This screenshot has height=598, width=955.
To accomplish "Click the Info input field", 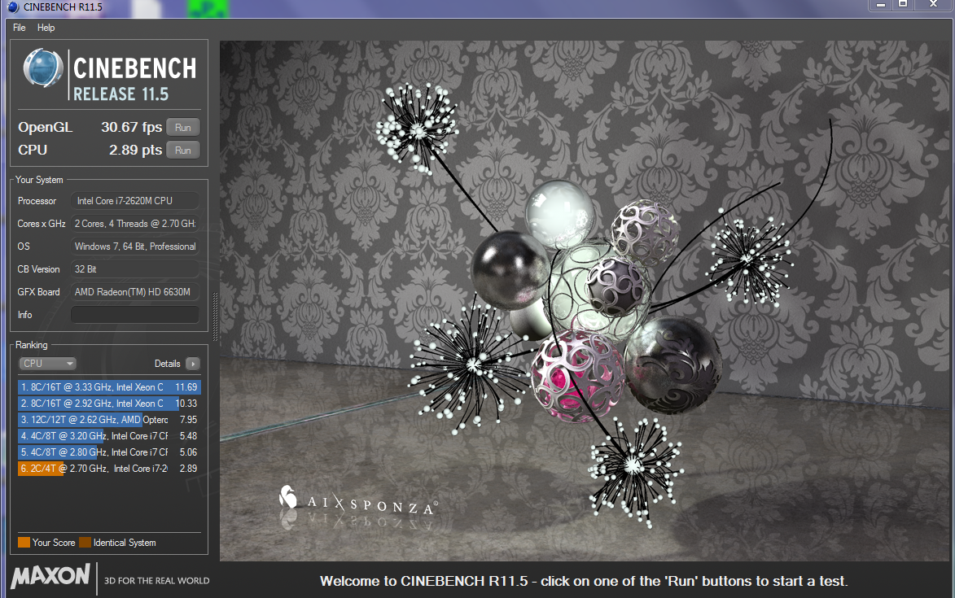I will [134, 315].
